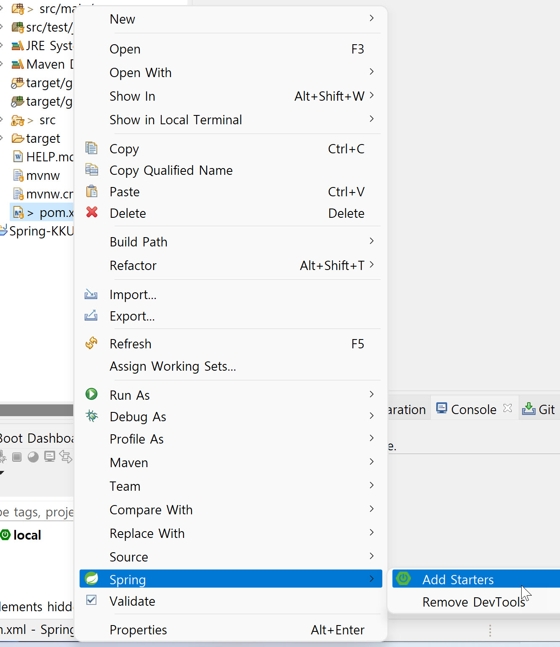The height and width of the screenshot is (647, 560).
Task: Close the Console tab
Action: tap(508, 408)
